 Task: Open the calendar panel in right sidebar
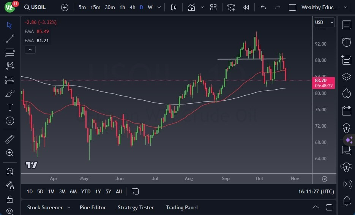coord(346,111)
